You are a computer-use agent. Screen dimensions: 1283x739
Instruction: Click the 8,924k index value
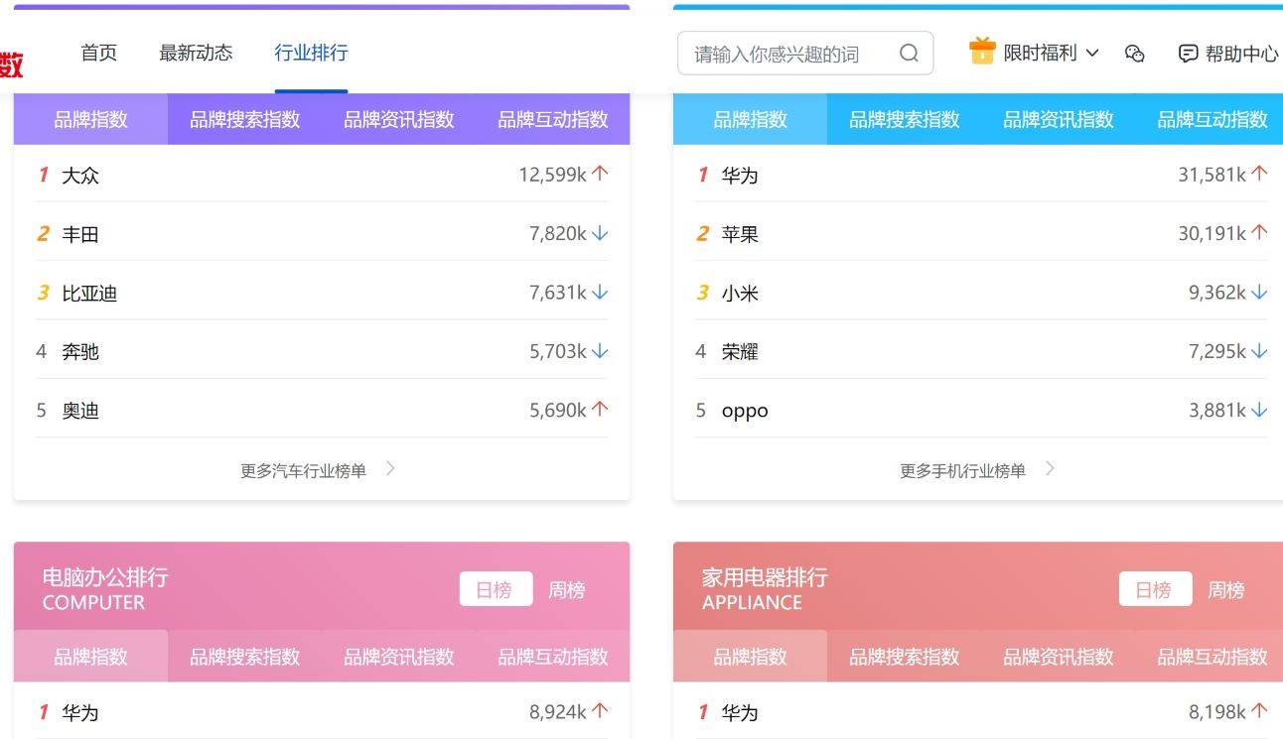coord(558,711)
